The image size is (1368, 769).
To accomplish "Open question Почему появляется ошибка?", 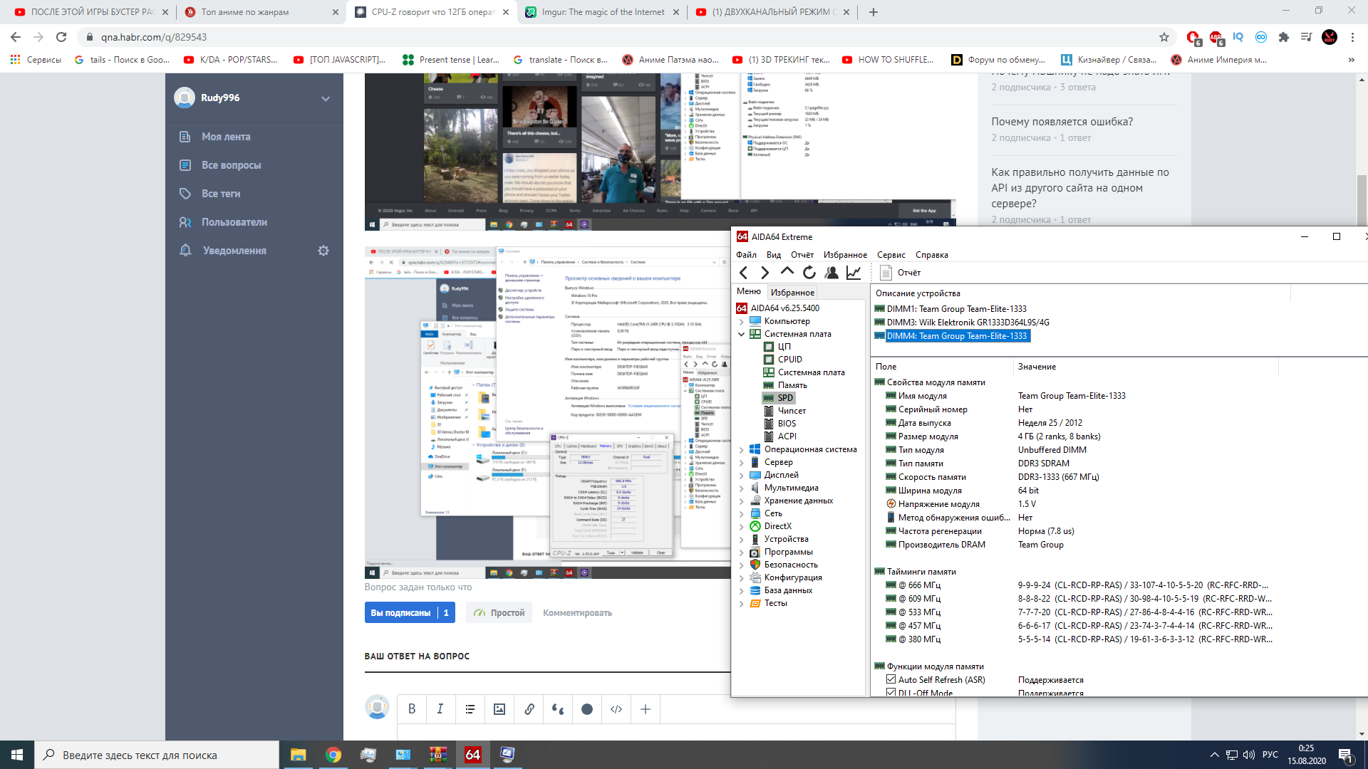I will click(1062, 122).
